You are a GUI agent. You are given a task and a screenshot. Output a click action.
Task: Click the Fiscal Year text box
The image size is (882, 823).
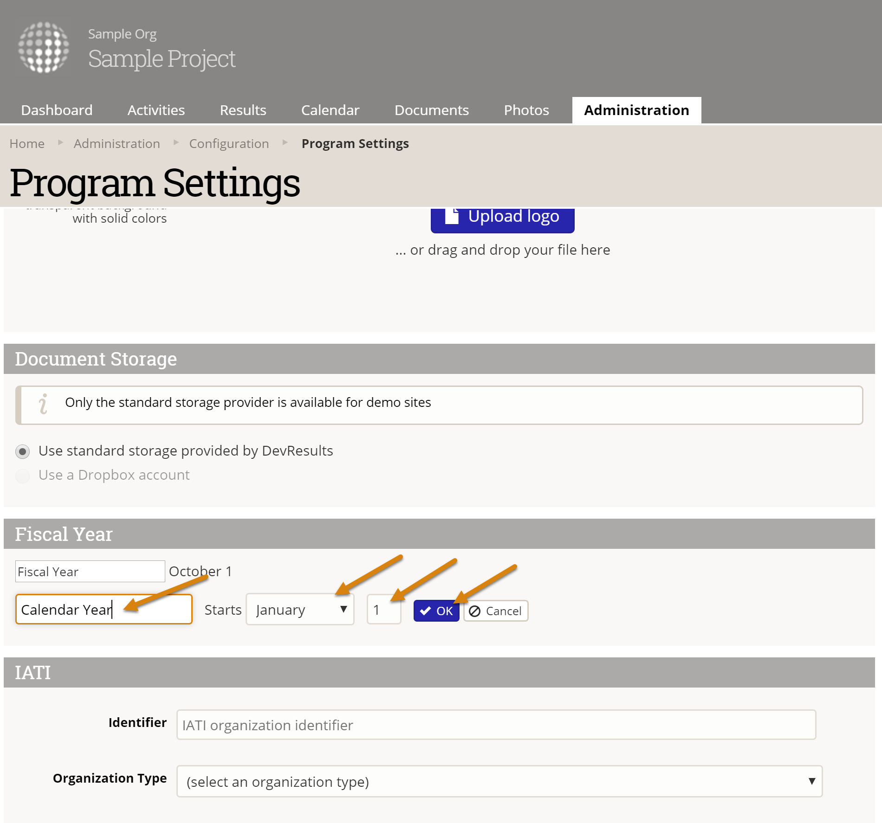point(90,572)
